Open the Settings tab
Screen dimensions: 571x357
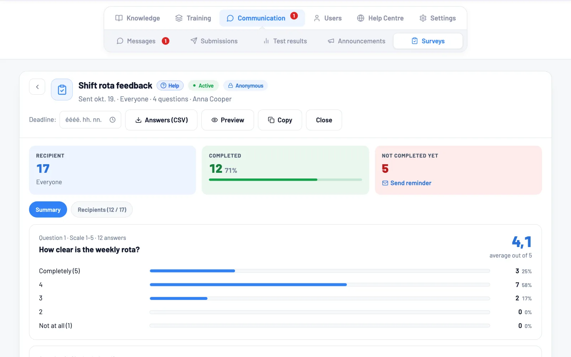pyautogui.click(x=438, y=18)
